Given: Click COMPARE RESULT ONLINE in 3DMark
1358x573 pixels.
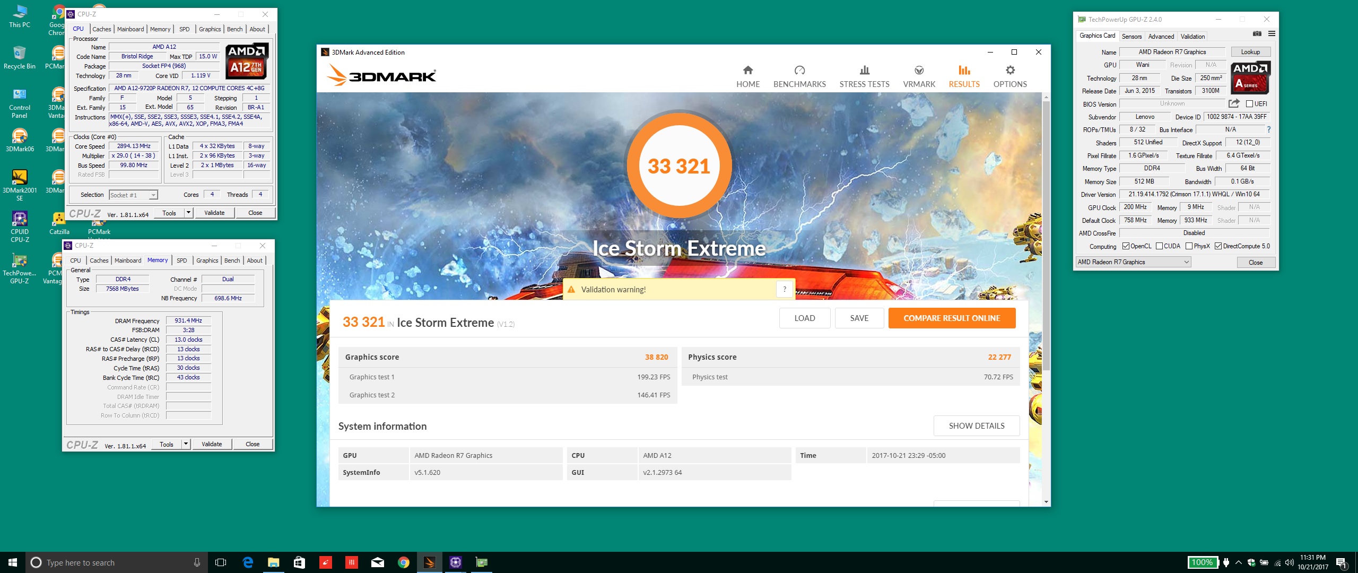Looking at the screenshot, I should [952, 318].
